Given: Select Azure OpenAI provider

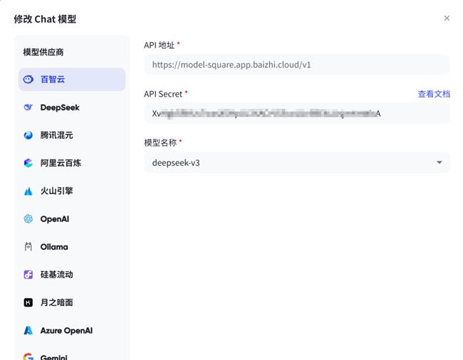Looking at the screenshot, I should (72, 330).
